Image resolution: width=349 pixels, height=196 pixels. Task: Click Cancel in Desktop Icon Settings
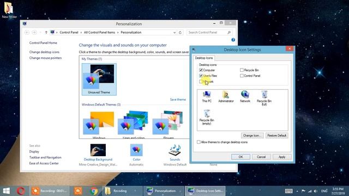[261, 157]
